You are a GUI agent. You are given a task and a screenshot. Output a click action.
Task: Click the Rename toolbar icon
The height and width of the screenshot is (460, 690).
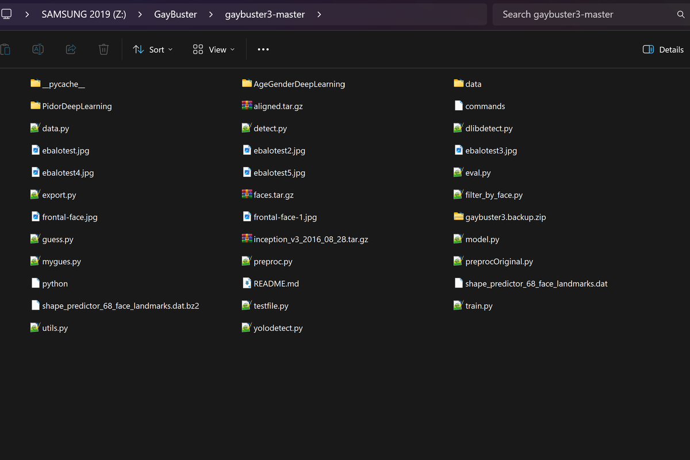pyautogui.click(x=37, y=49)
